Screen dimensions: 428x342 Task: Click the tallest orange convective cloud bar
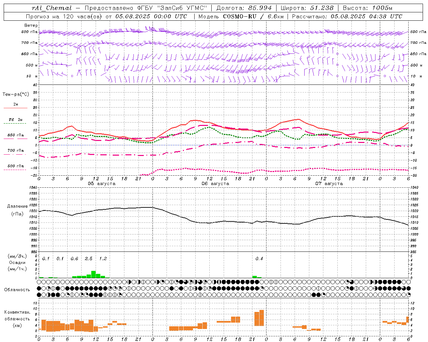(x=261, y=318)
